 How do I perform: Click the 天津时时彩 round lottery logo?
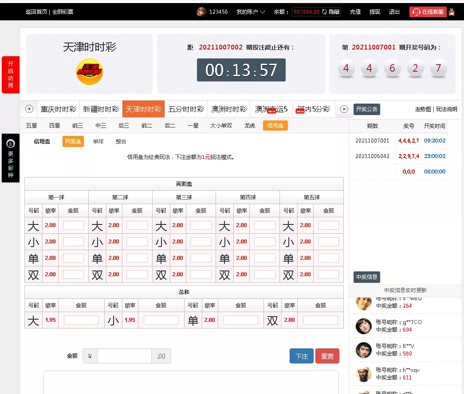(89, 71)
